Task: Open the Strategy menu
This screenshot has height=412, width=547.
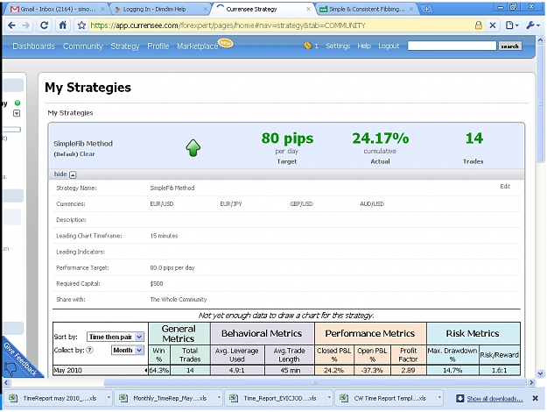Action: [x=125, y=46]
